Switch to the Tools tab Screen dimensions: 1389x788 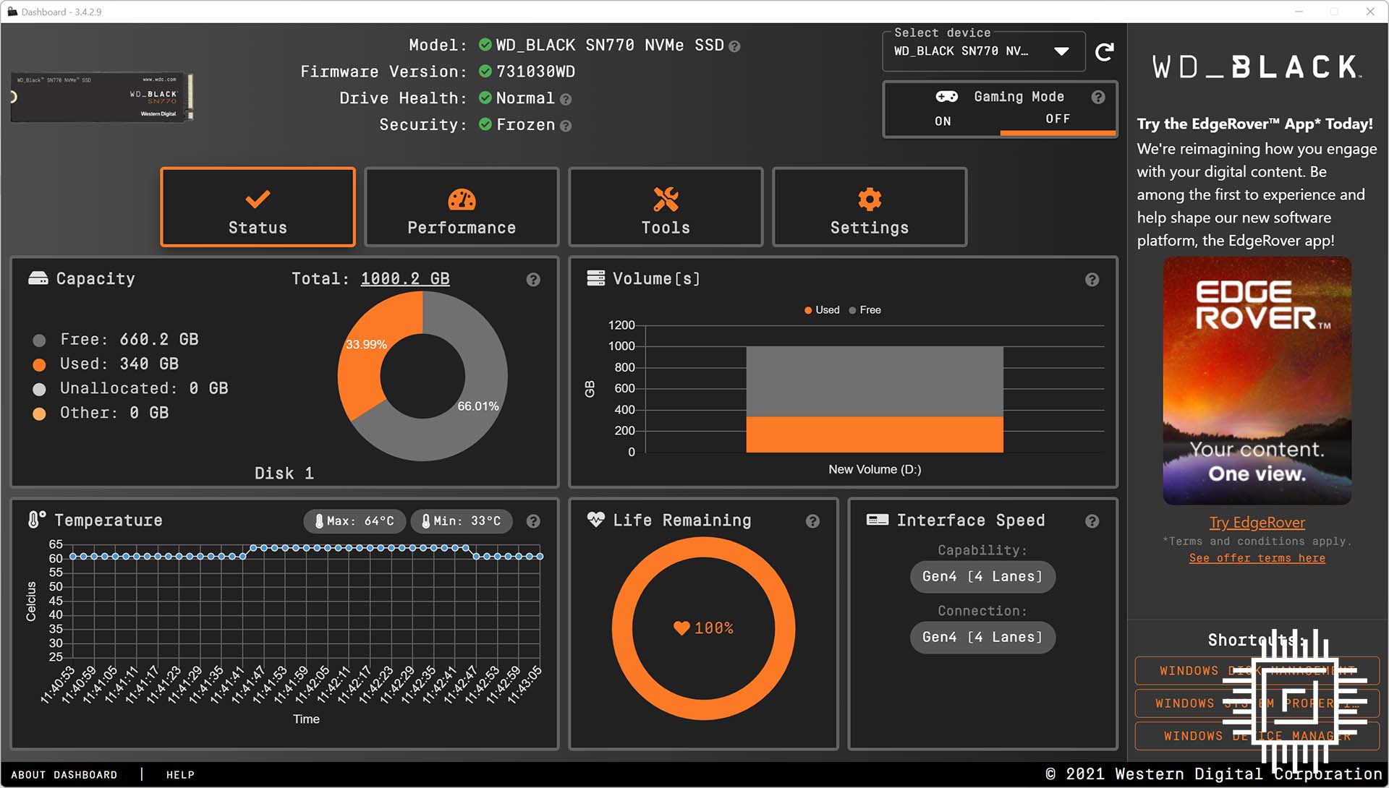666,207
